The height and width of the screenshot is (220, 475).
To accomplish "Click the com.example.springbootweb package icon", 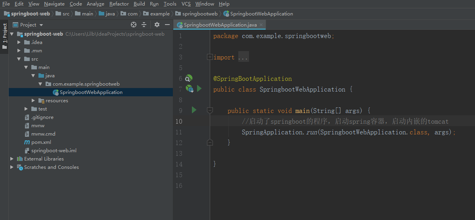I will coord(48,84).
